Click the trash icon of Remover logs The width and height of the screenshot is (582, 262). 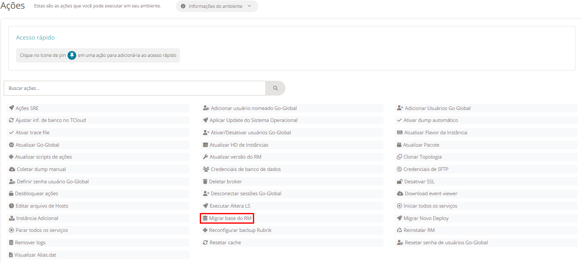[x=11, y=243]
